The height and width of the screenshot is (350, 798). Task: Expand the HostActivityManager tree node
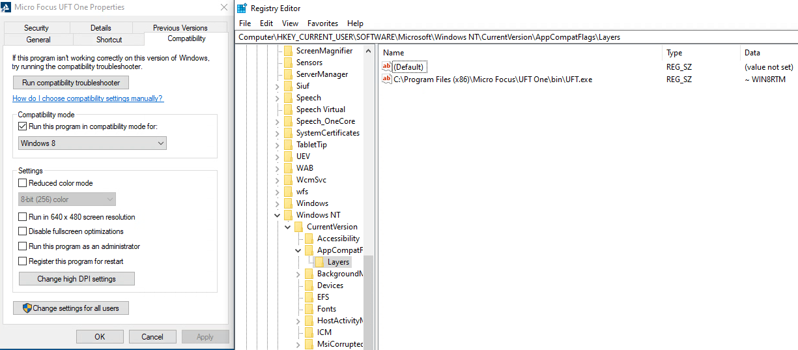(298, 321)
